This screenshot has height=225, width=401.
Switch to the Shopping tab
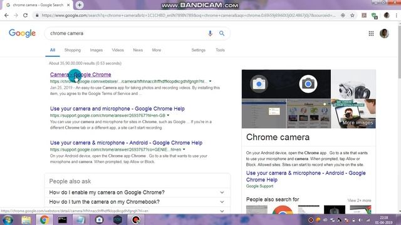73,50
